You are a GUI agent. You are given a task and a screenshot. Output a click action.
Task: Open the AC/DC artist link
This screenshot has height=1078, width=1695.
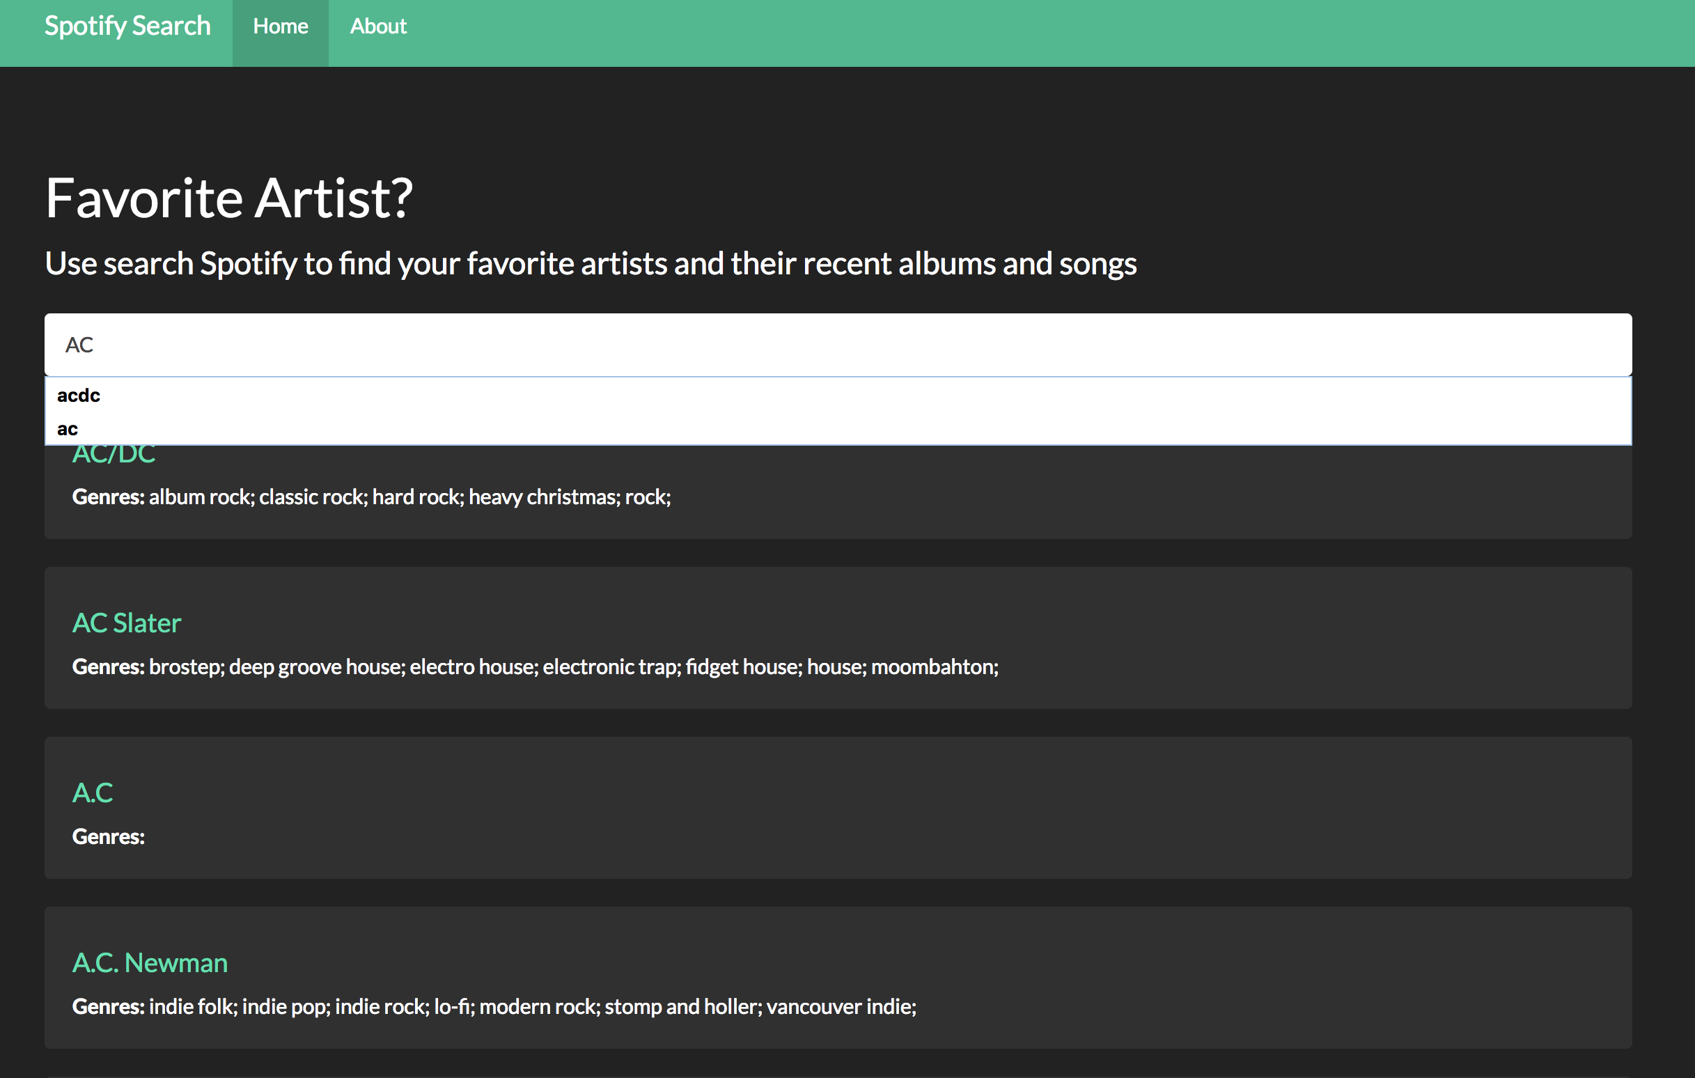(114, 455)
